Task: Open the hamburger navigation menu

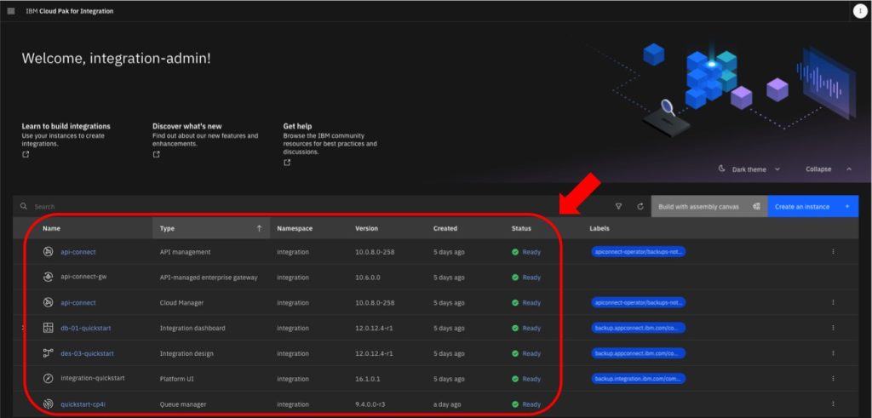Action: tap(10, 11)
